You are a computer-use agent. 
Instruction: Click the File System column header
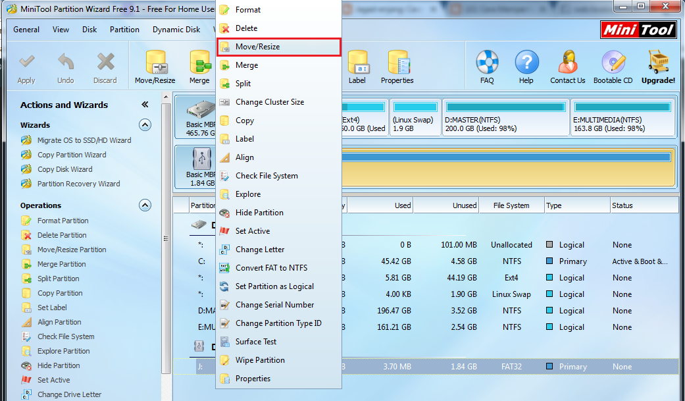coord(511,205)
